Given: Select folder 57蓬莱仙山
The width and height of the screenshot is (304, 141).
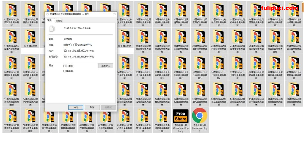Looking at the screenshot, I should coord(12,120).
